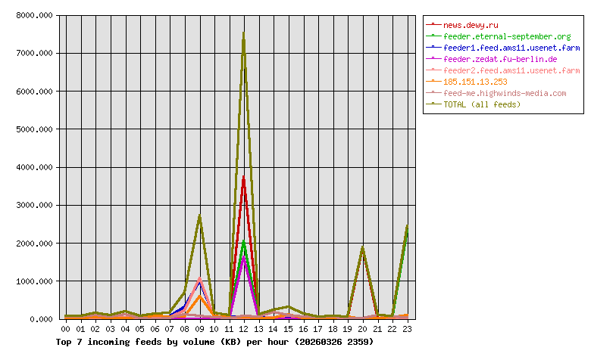
Task: Click the 5000.000 y-axis label
Action: point(34,129)
